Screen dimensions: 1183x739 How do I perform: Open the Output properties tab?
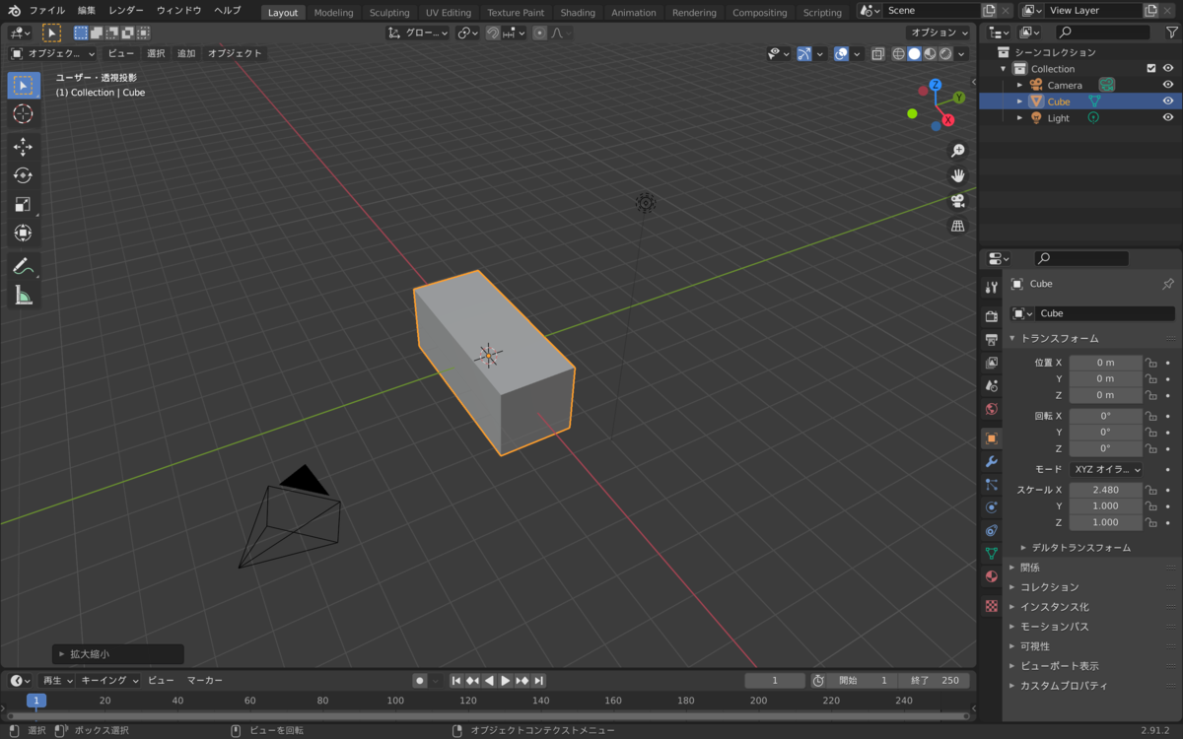click(992, 339)
